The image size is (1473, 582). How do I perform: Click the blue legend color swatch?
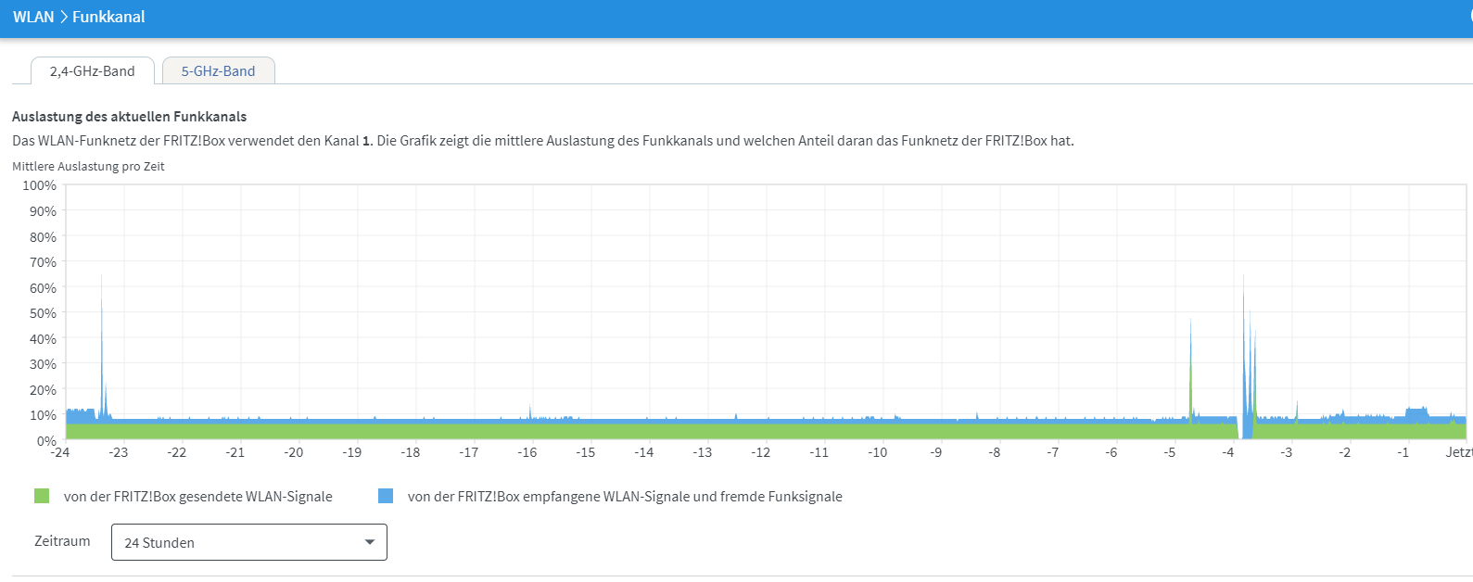[386, 496]
